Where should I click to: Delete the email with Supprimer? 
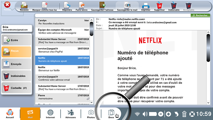(159, 7)
